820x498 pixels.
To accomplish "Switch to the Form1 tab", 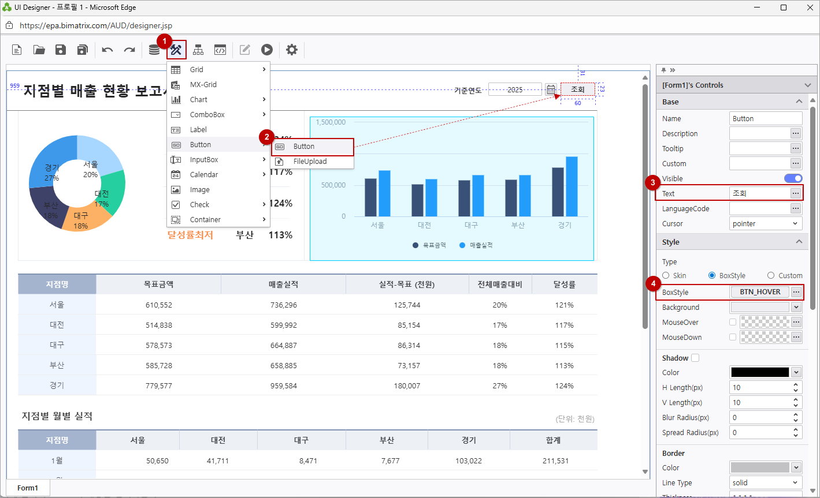I will pyautogui.click(x=28, y=488).
